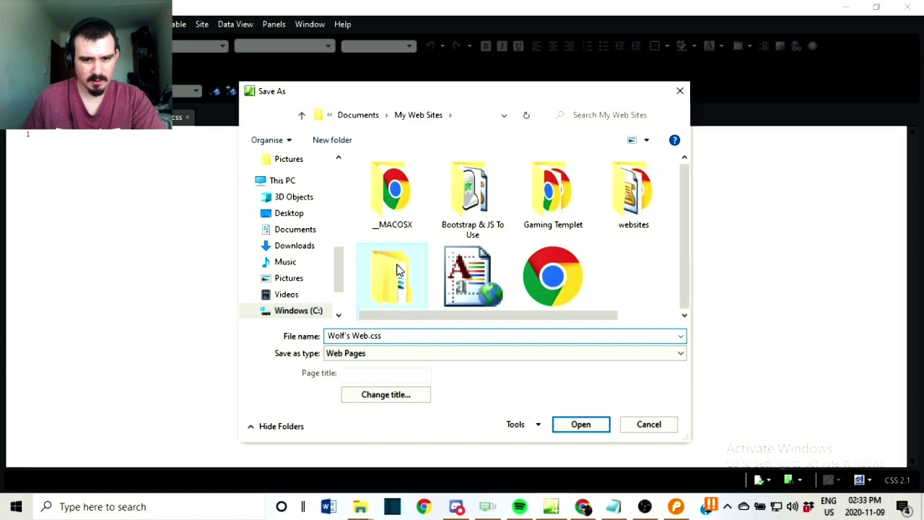Click Documents in the address breadcrumb
The width and height of the screenshot is (924, 520).
coord(358,115)
